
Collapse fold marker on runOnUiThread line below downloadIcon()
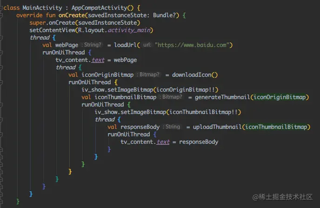point(1,82)
